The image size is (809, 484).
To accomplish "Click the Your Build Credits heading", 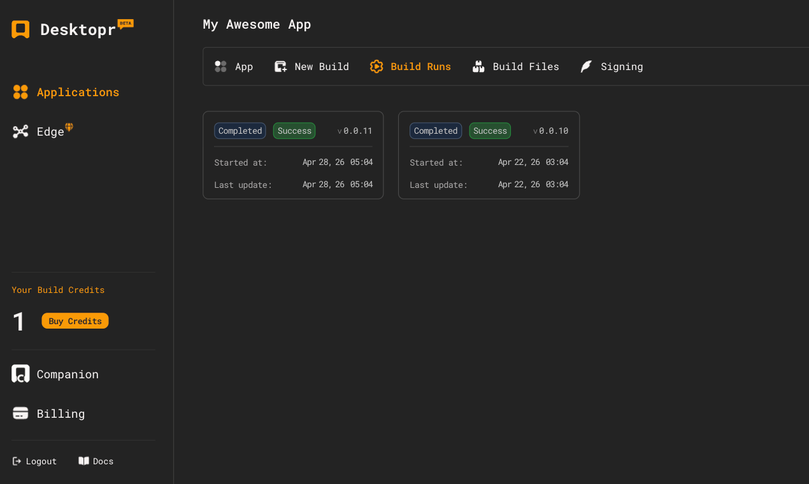I will (58, 290).
